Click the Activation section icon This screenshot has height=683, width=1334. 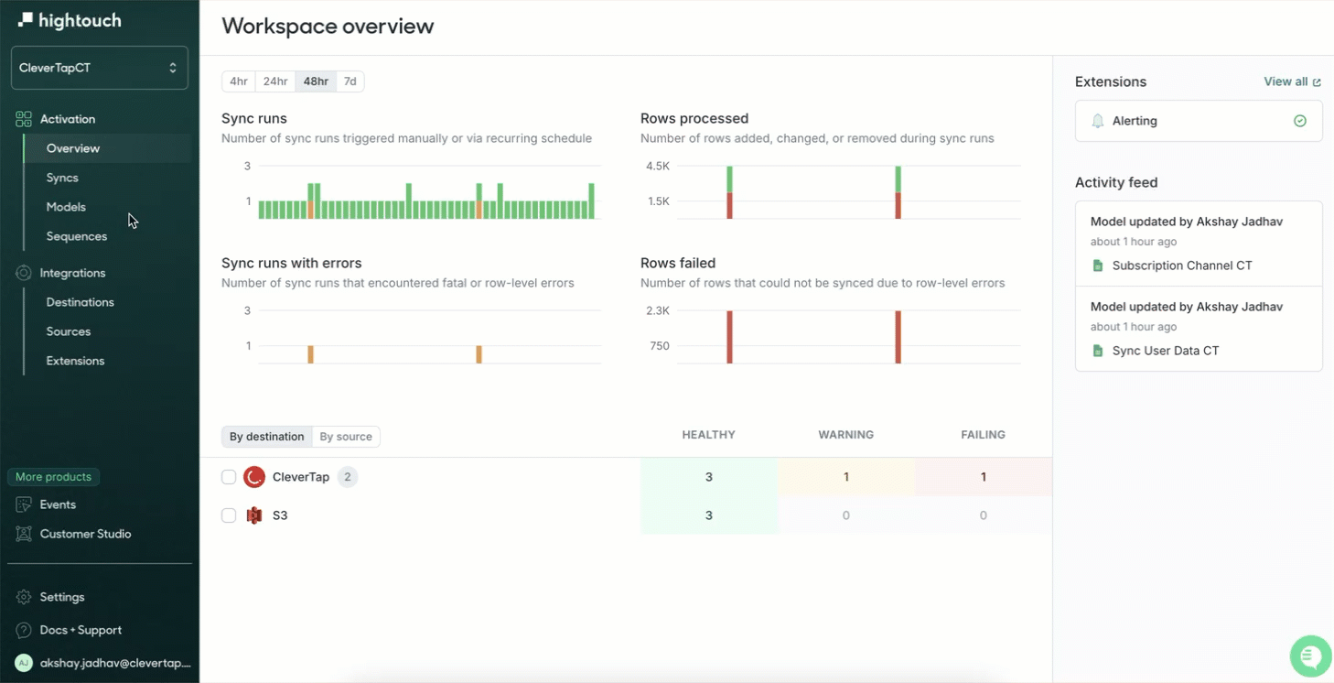tap(24, 119)
